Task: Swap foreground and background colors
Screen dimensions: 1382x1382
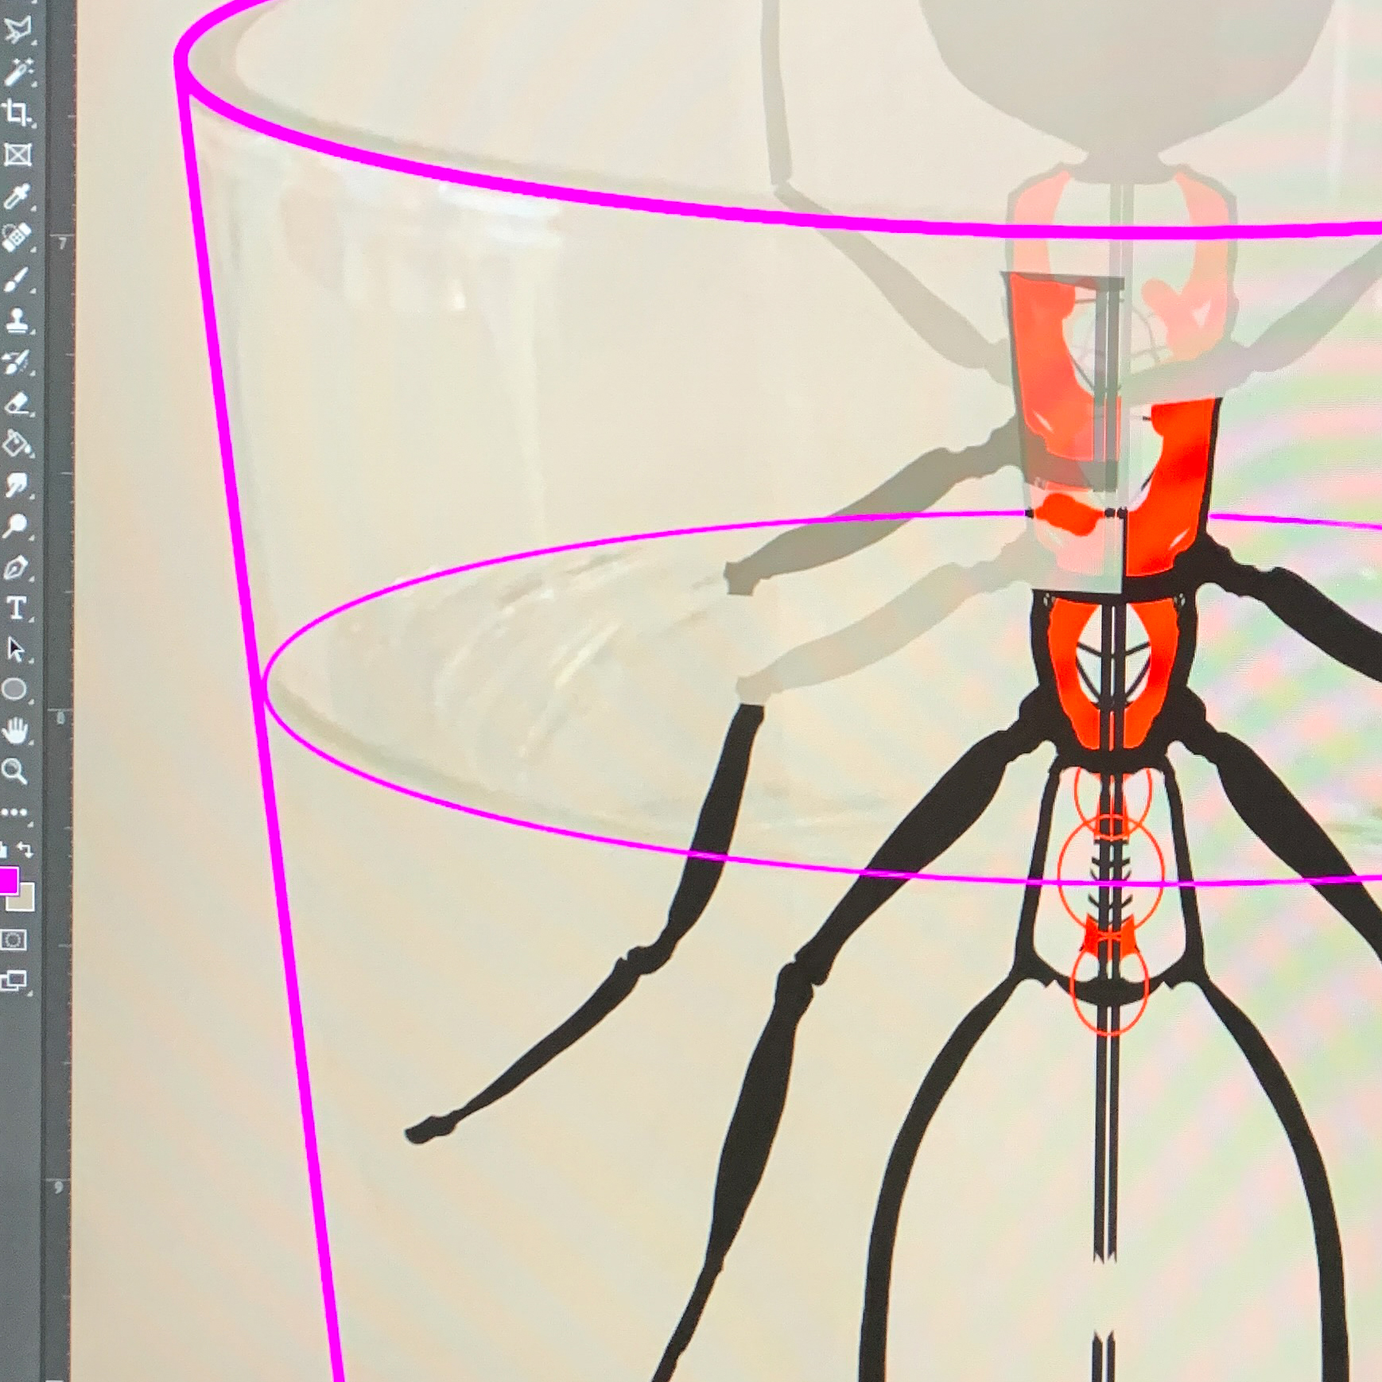Action: click(25, 849)
